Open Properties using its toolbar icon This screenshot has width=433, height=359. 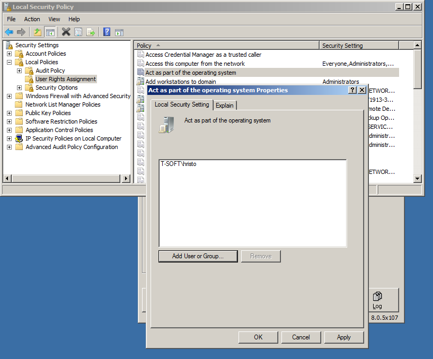pos(78,32)
